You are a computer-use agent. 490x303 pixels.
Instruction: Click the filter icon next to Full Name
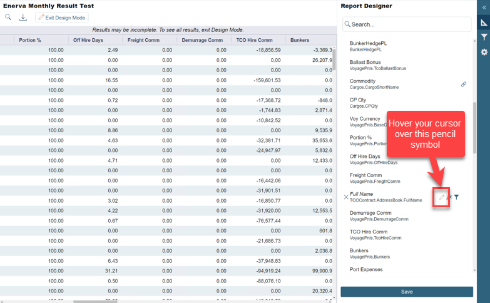456,197
